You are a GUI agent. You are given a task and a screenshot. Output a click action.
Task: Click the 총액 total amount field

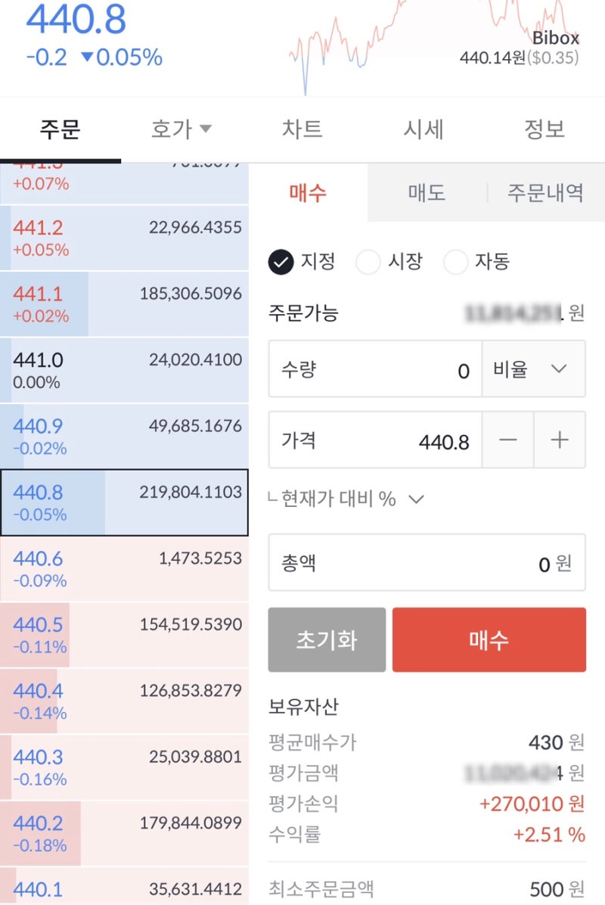[427, 563]
